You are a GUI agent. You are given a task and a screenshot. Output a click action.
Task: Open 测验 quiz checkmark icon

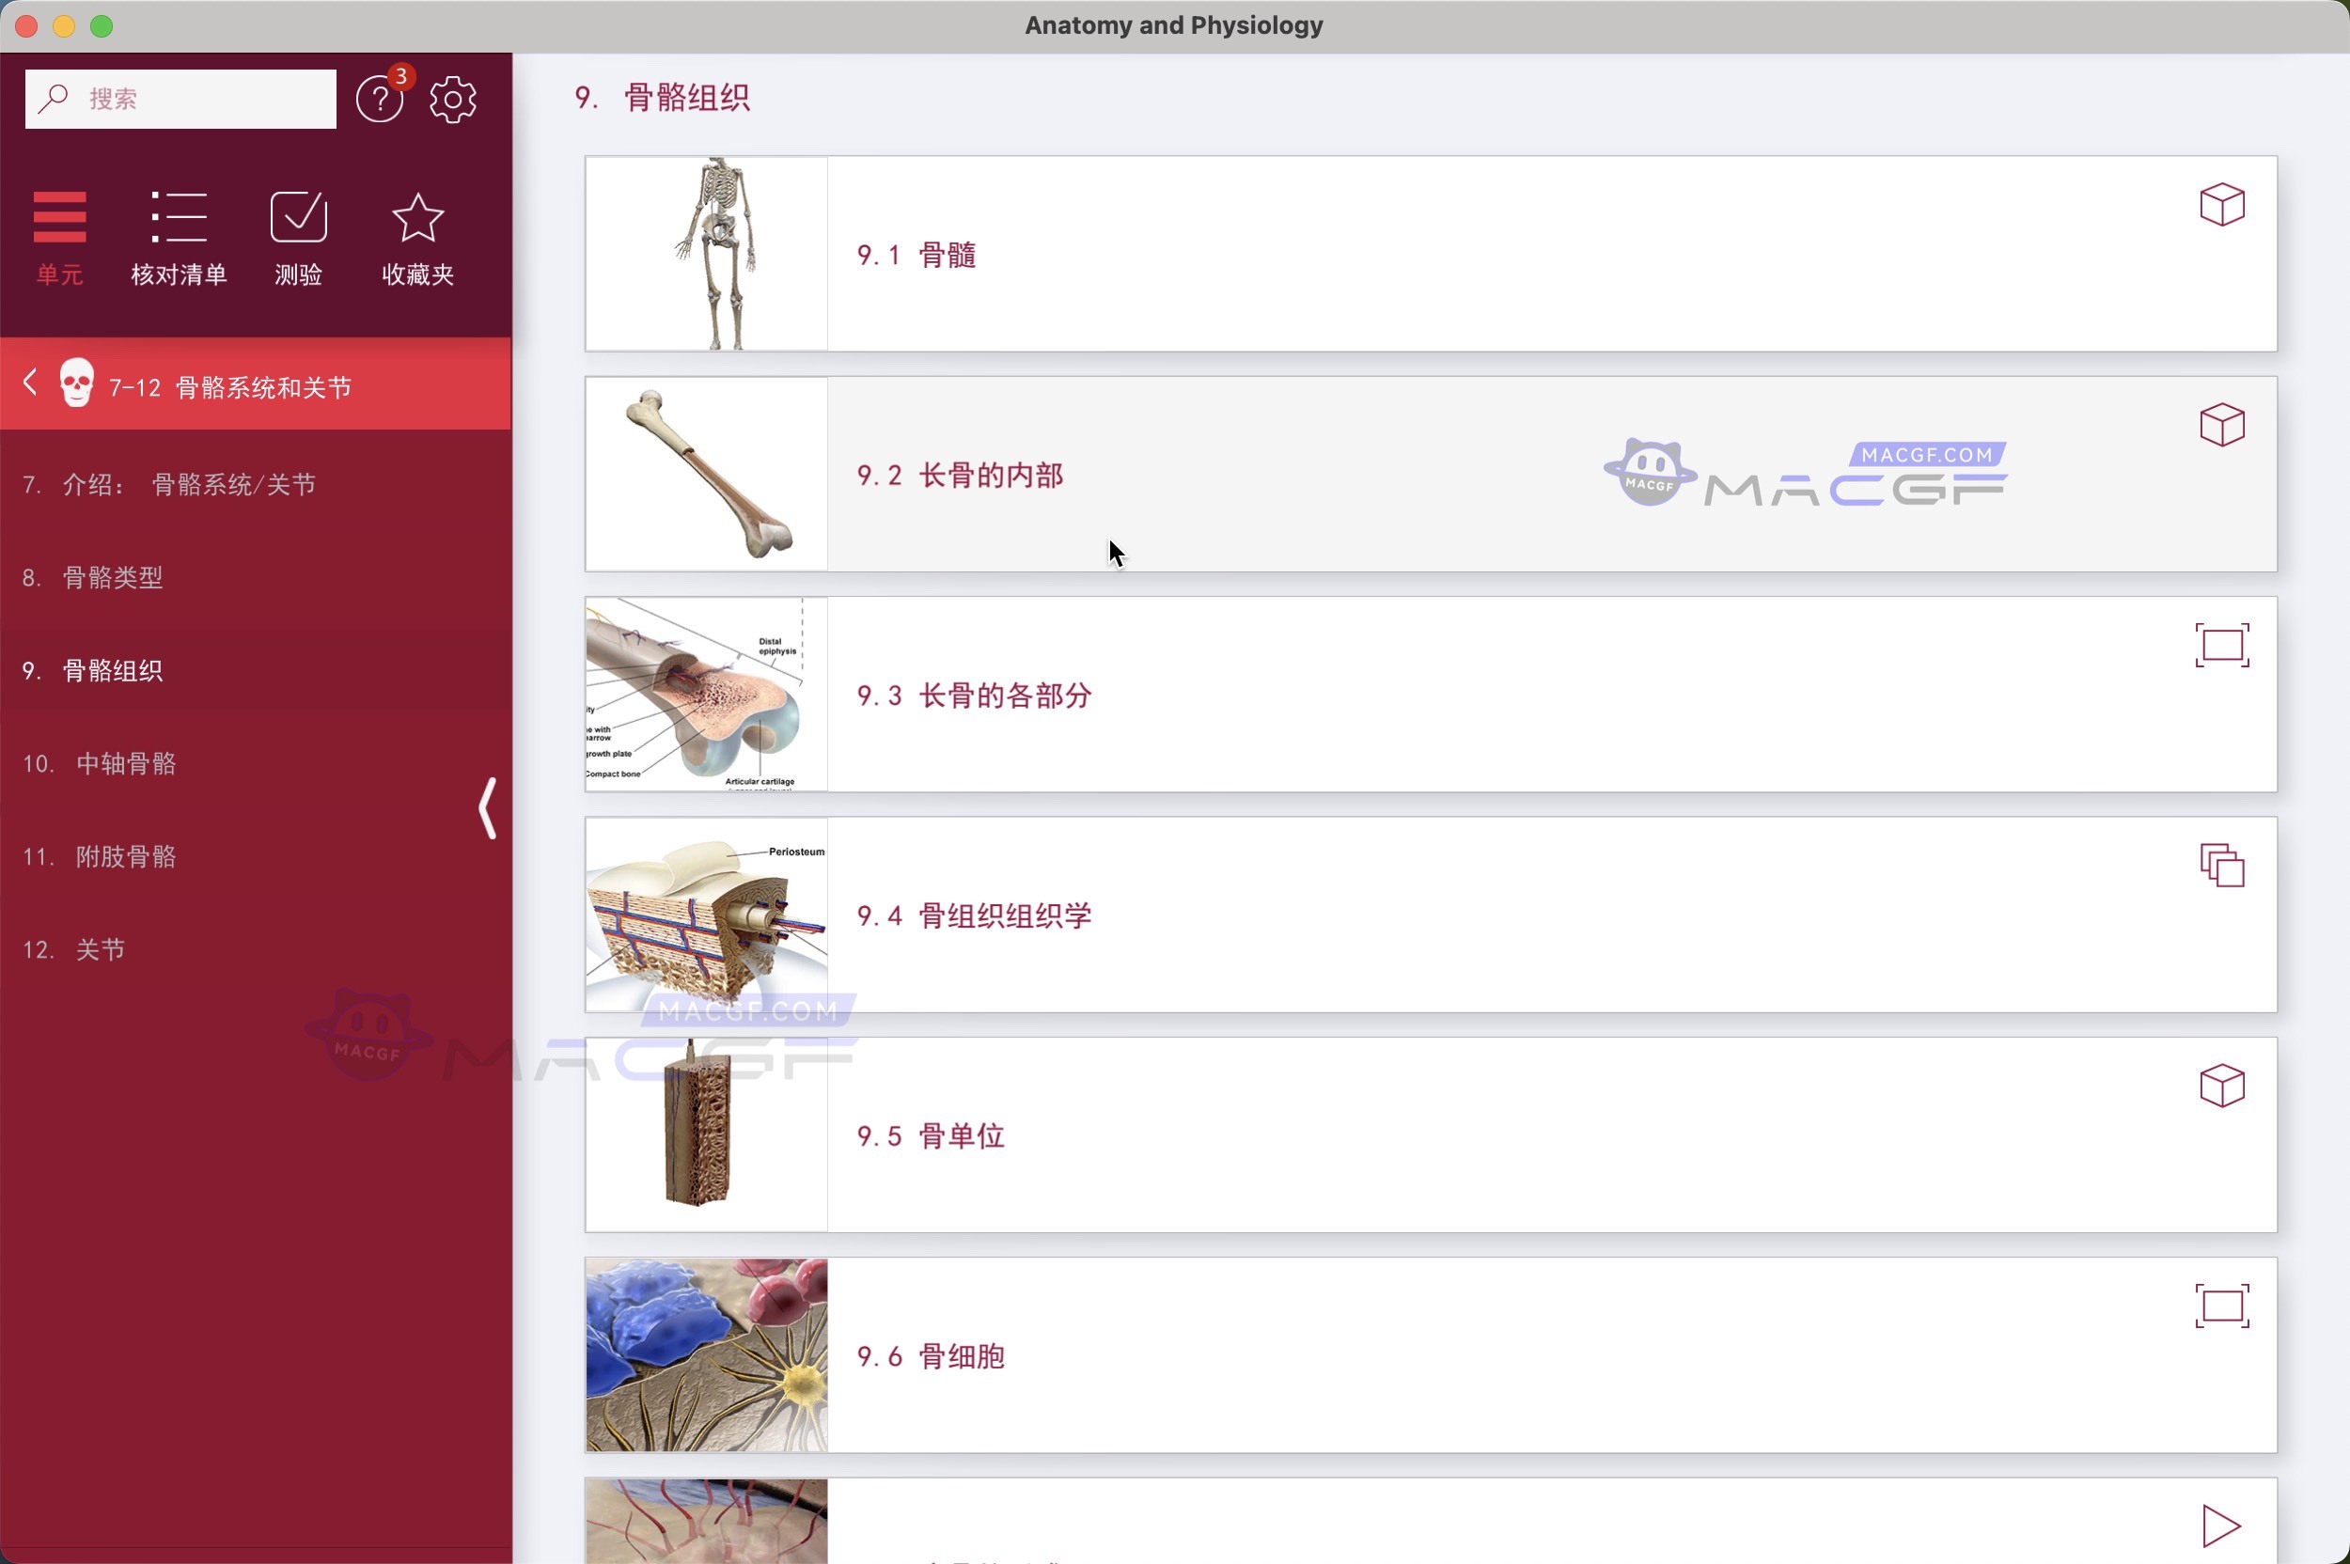coord(297,238)
